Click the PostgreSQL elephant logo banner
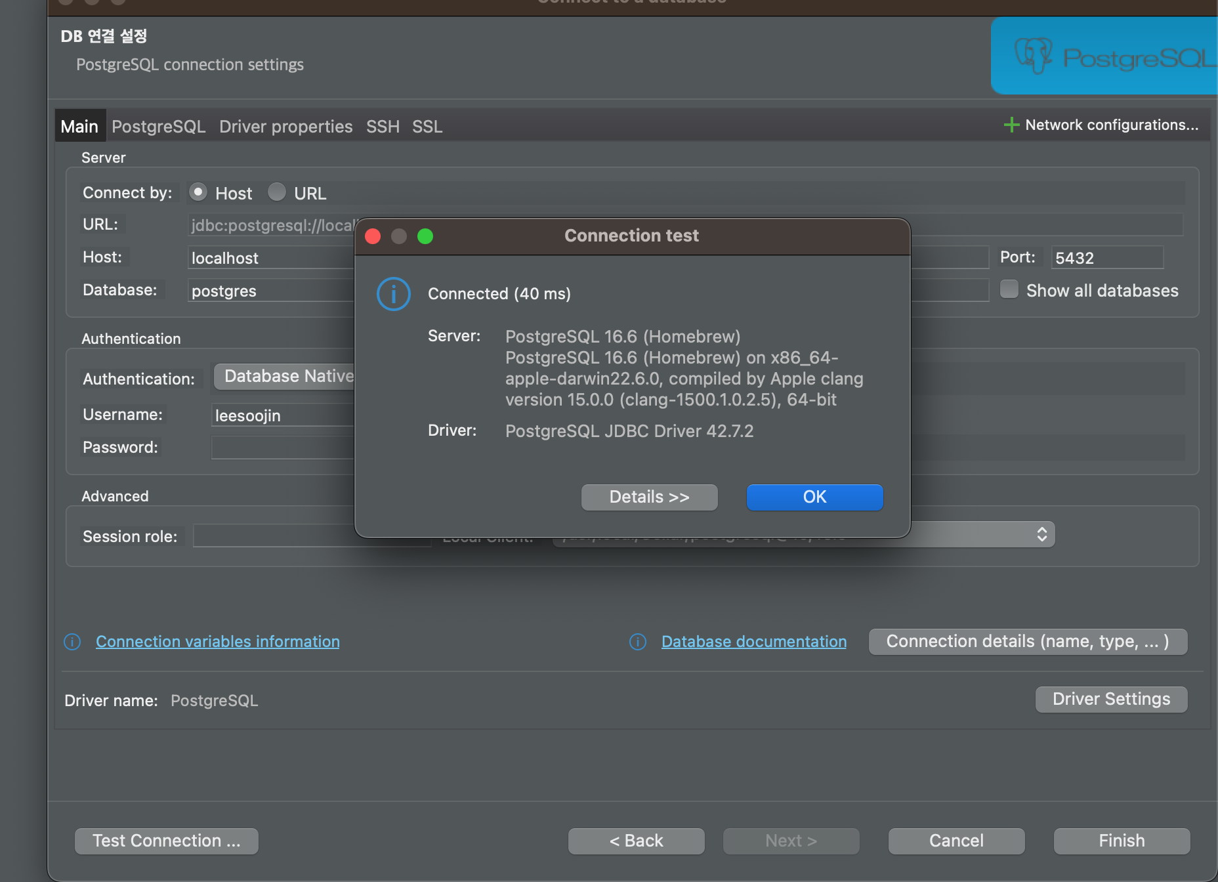This screenshot has width=1218, height=882. (1104, 56)
